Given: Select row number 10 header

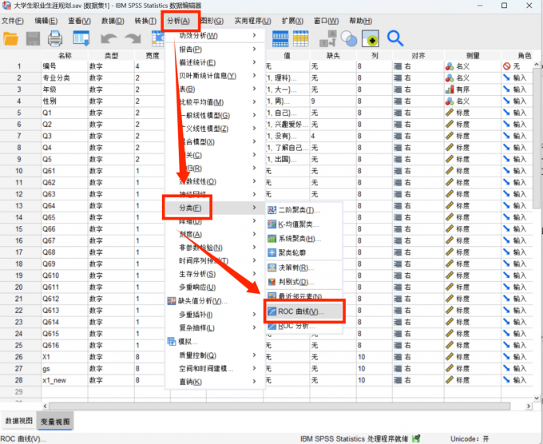Looking at the screenshot, I should click(19, 171).
